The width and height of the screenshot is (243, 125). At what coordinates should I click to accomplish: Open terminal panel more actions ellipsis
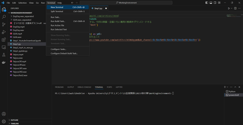(x=231, y=87)
